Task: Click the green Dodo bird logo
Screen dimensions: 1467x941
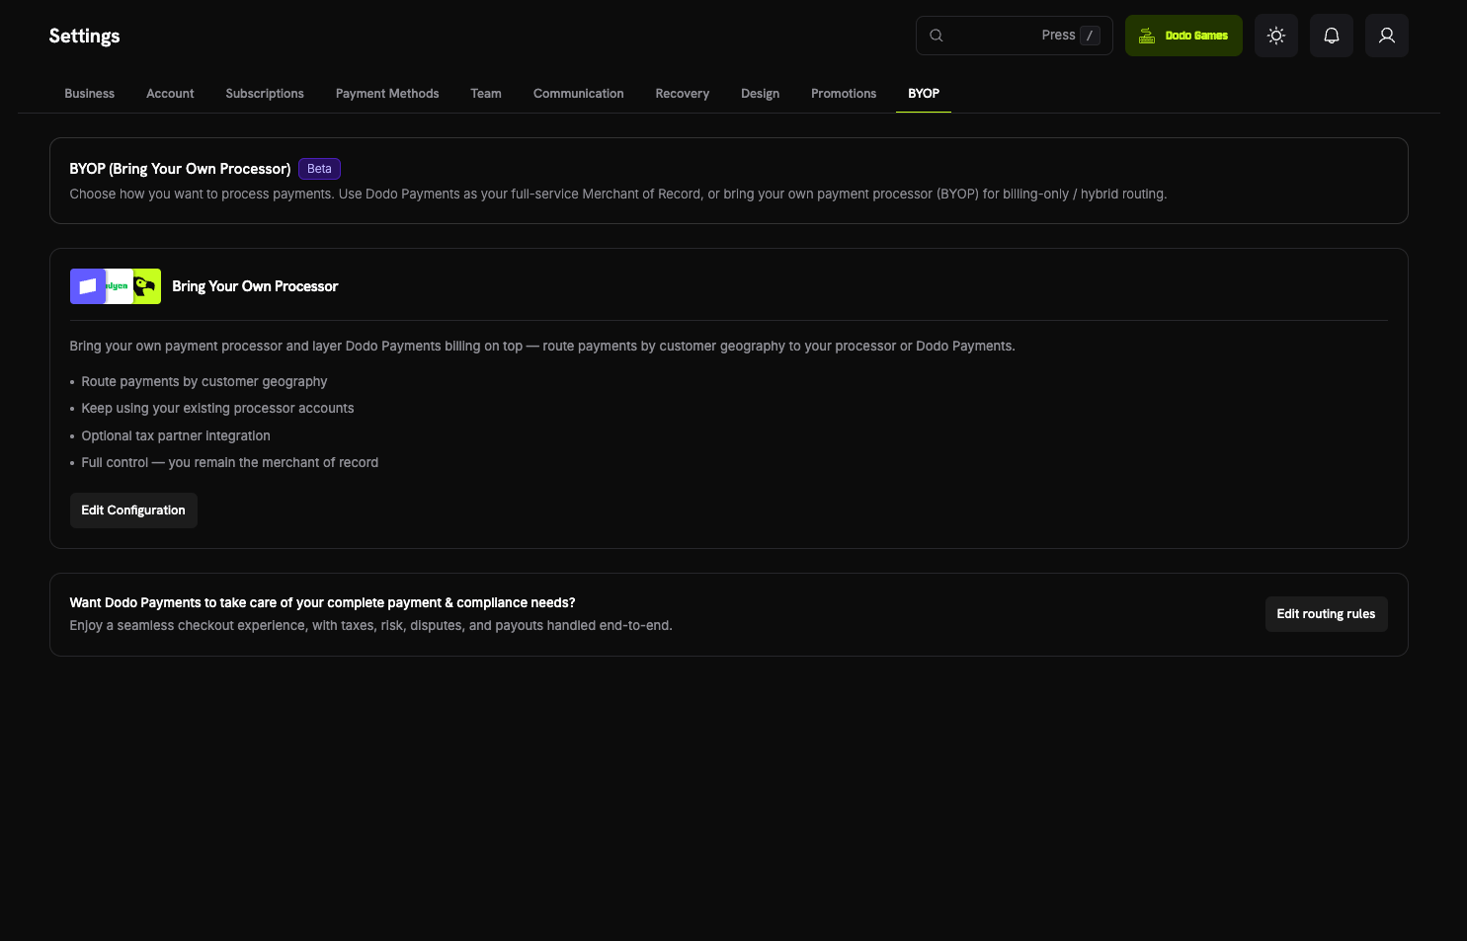Action: (146, 286)
